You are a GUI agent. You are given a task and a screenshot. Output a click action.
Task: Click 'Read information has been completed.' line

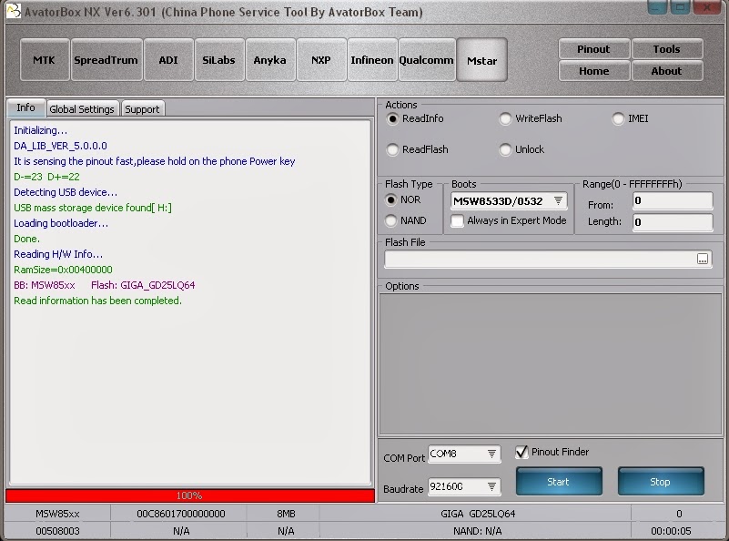coord(97,301)
